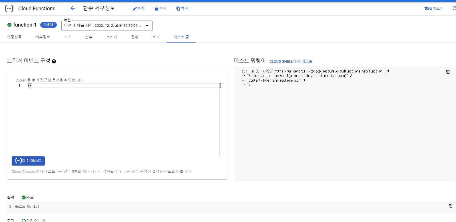The width and height of the screenshot is (456, 222).
Task: Click the help icon beside 트리거 이벤트 구성
Action: click(54, 61)
